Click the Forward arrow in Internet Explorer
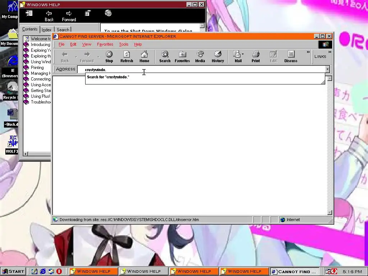Screen dimensions: 368x276 [87, 57]
